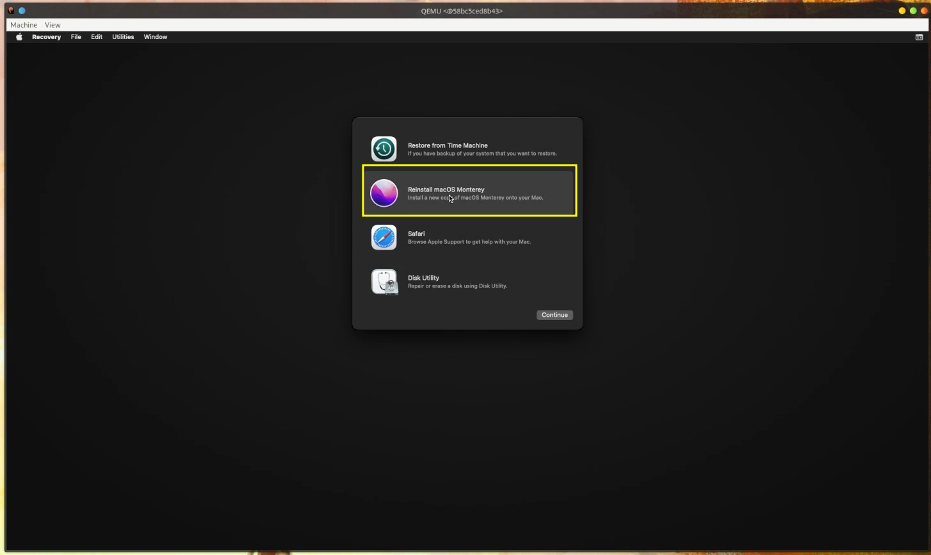Click 'Repair or erase a disk' description
The image size is (931, 555).
[x=457, y=286]
